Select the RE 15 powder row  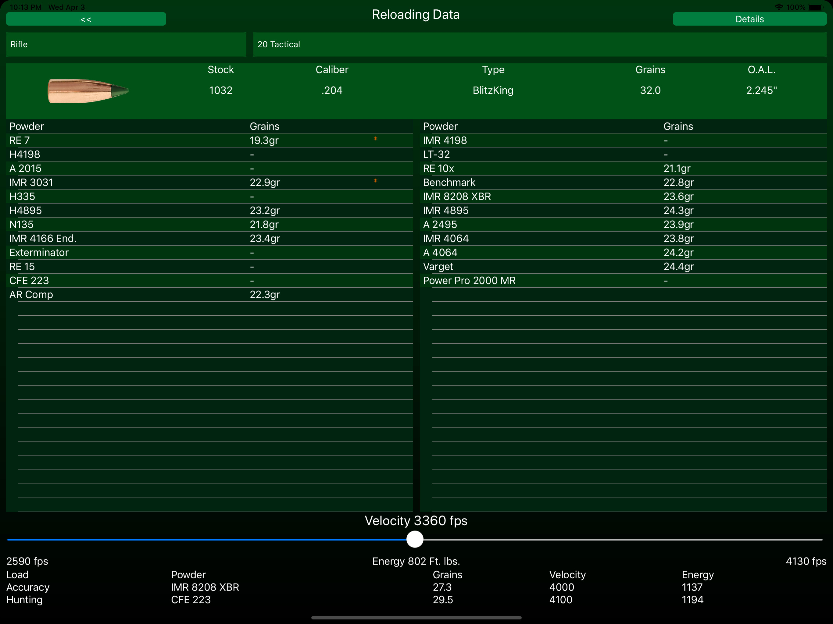[x=209, y=267]
